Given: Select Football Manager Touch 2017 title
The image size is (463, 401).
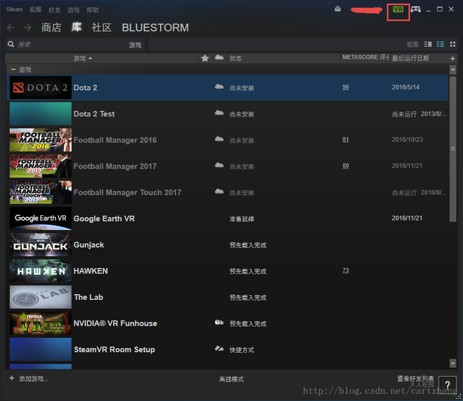Looking at the screenshot, I should 127,193.
